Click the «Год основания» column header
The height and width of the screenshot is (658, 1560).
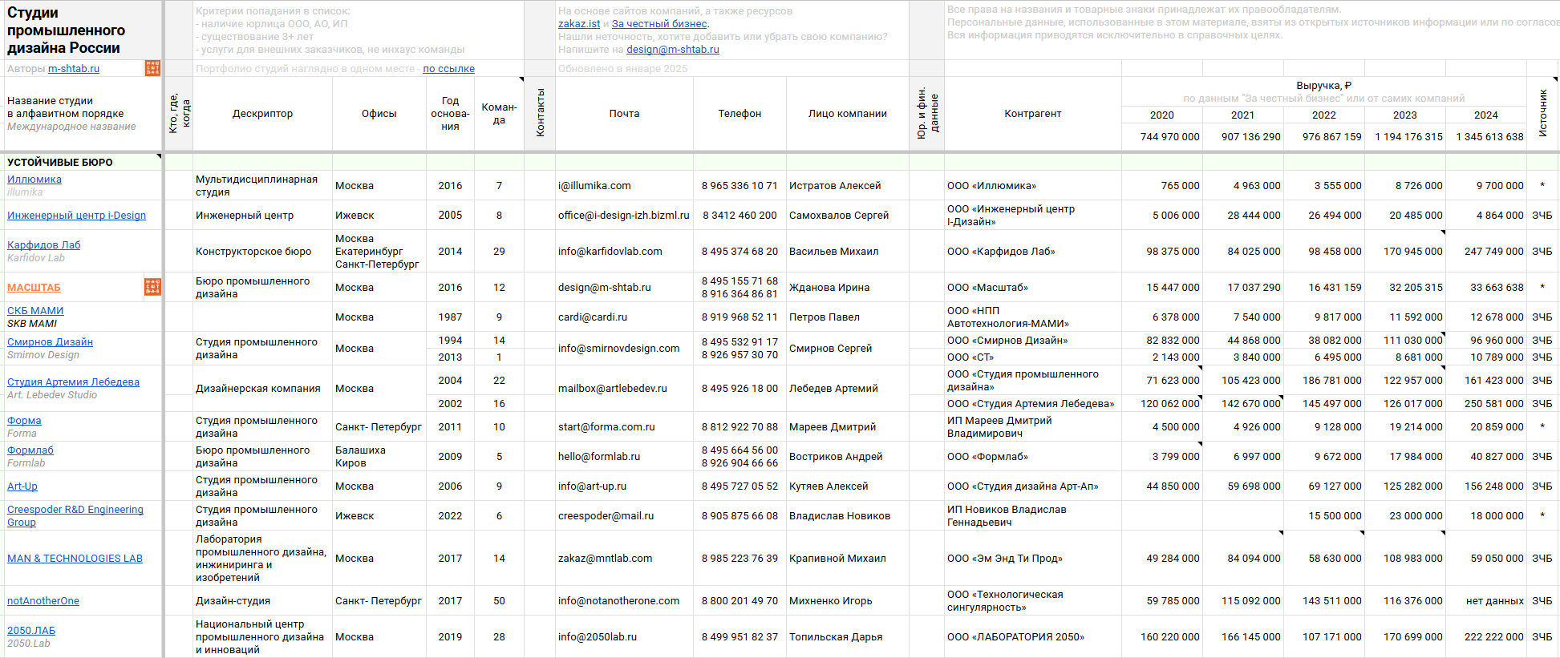tap(450, 114)
